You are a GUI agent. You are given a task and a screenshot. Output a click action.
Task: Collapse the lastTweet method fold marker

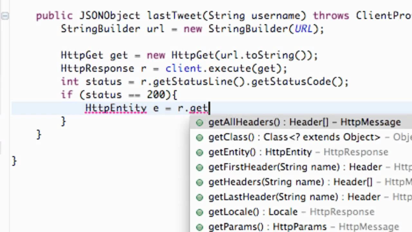pos(5,16)
